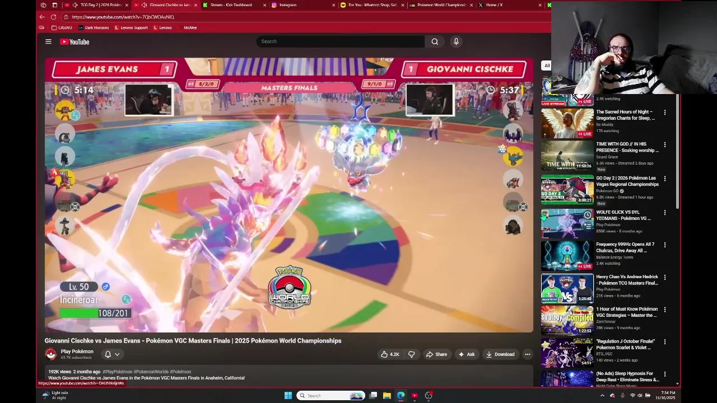Open File Explorer from the taskbar
717x403 pixels.
pyautogui.click(x=387, y=396)
